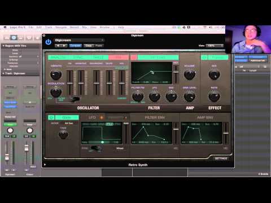Expand the Track Digicream disclosure triangle
This screenshot has width=271, height=203.
(x=3, y=73)
